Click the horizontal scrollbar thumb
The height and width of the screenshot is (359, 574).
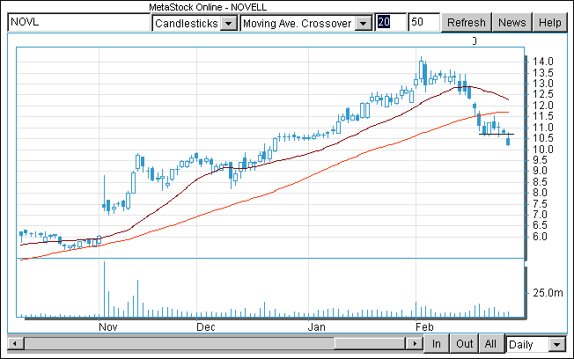pos(369,344)
